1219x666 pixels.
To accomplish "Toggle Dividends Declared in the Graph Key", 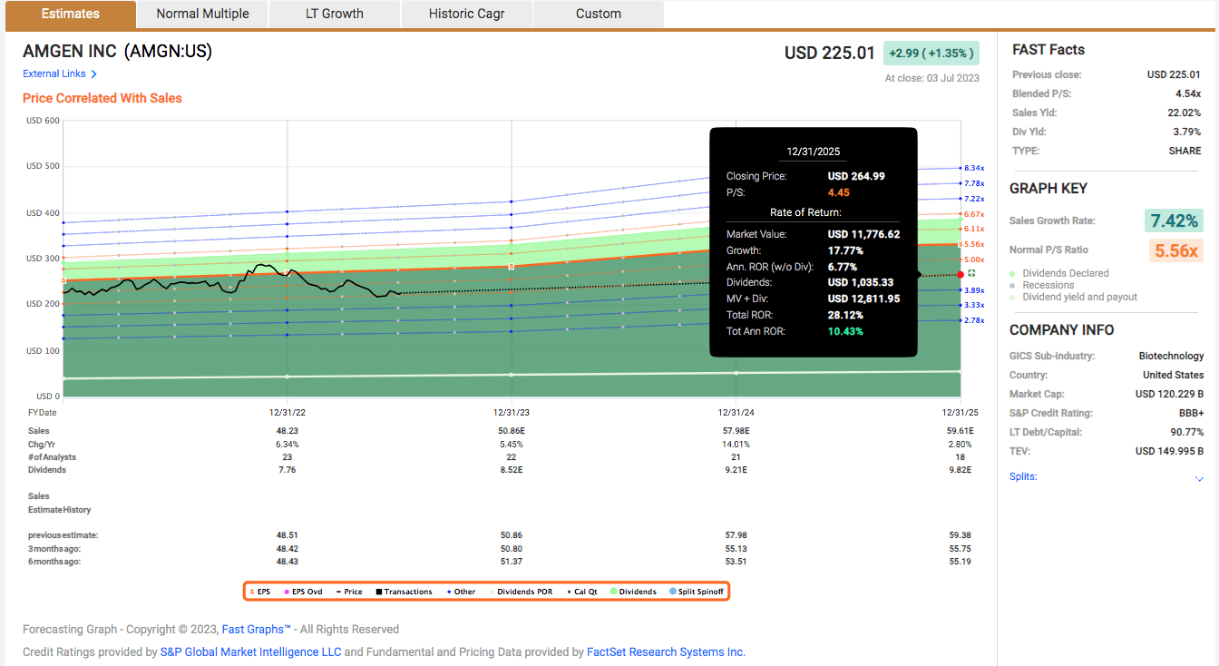I will pos(1065,273).
